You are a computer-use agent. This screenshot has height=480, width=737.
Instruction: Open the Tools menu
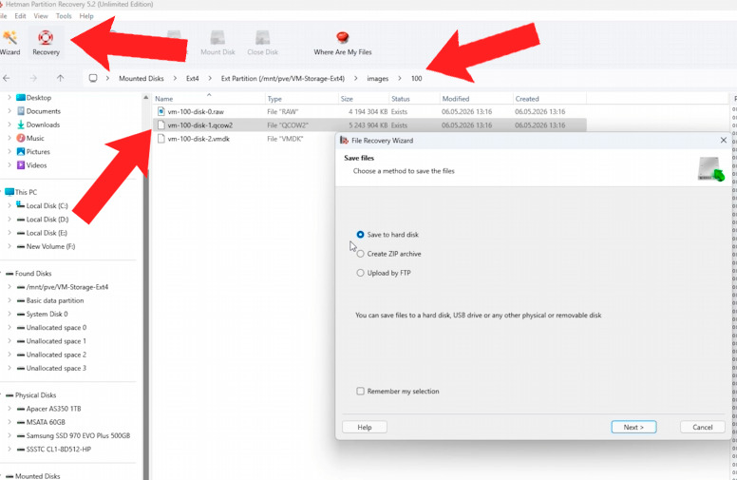[64, 16]
